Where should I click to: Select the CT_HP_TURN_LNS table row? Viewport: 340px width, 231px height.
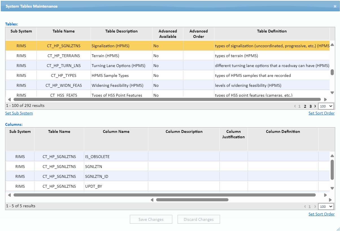coord(168,66)
